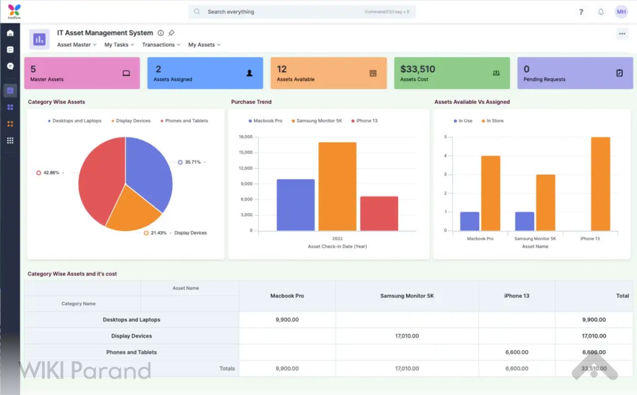This screenshot has height=395, width=637.
Task: Focus the Search everything field
Action: 302,12
